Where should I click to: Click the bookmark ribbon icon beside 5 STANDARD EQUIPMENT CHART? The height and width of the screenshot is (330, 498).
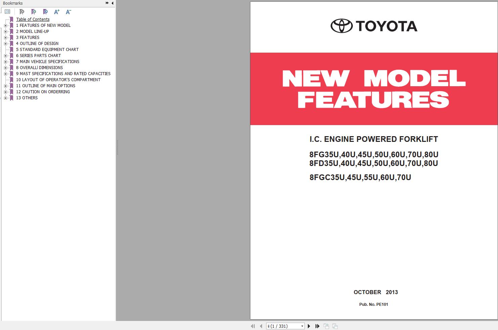pyautogui.click(x=11, y=50)
